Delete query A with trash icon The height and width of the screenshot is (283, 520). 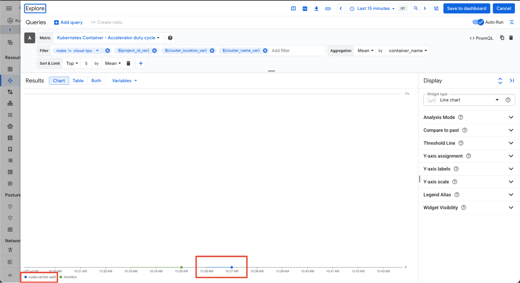tap(511, 38)
